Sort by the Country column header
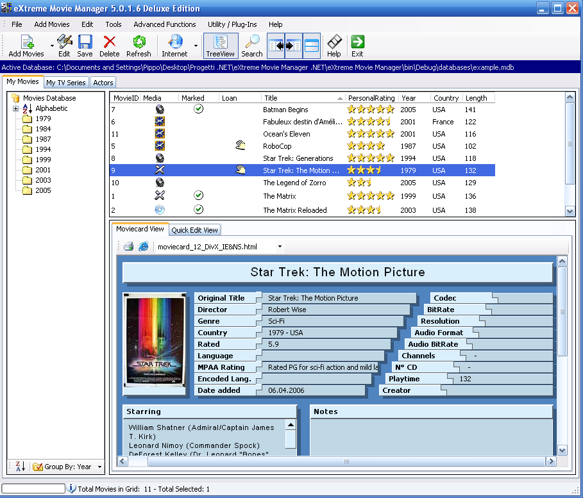 446,98
